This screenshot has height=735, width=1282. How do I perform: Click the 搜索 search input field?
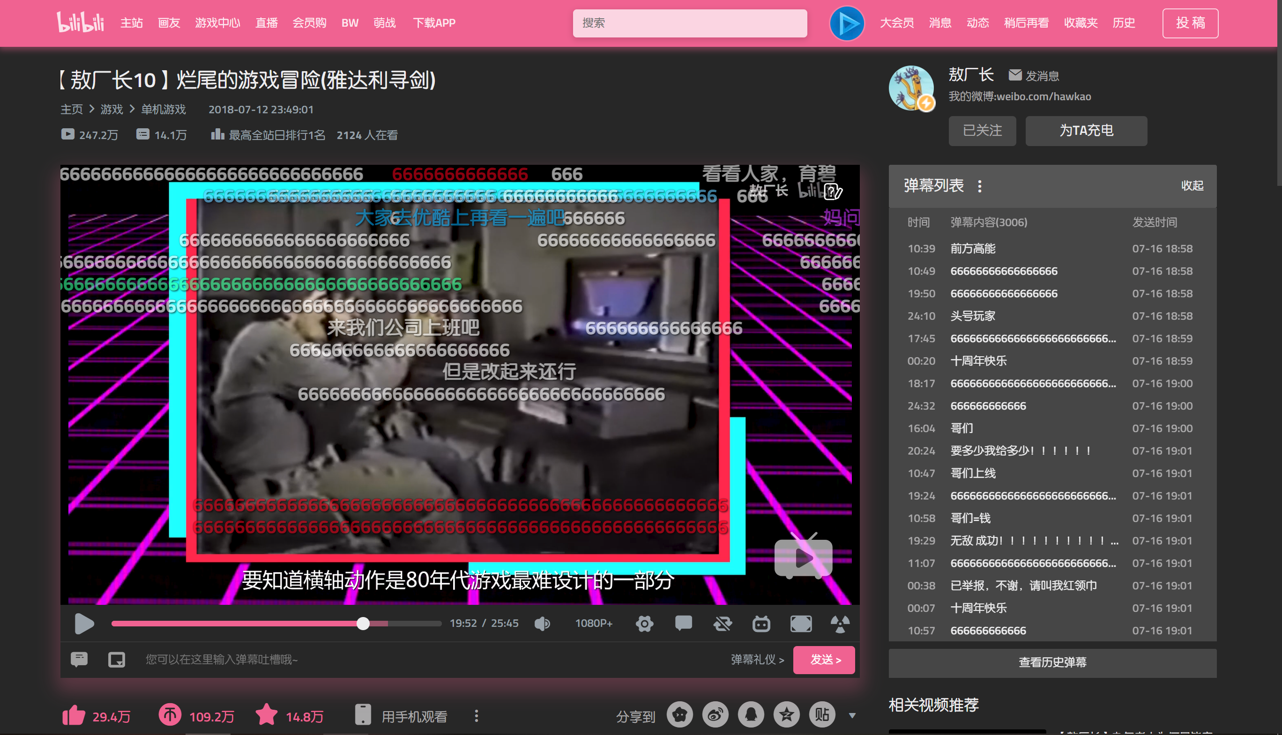coord(689,23)
